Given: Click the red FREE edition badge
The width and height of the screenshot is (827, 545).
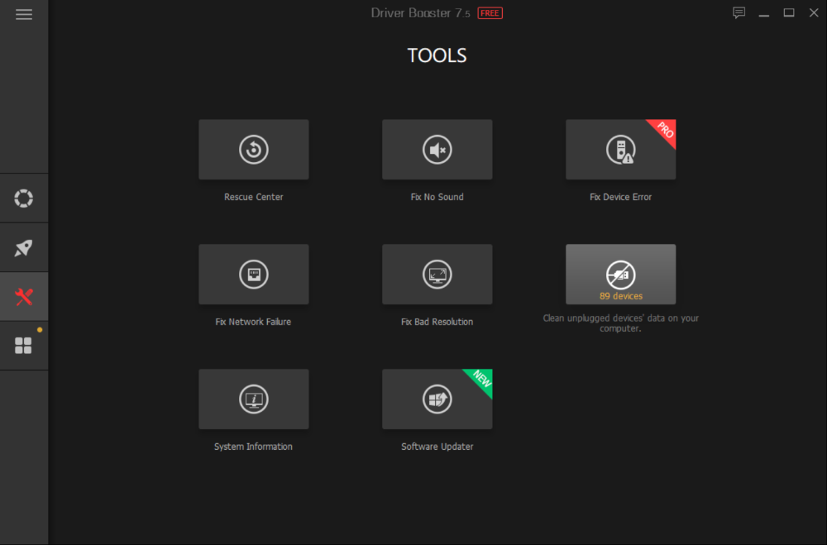Looking at the screenshot, I should tap(490, 13).
